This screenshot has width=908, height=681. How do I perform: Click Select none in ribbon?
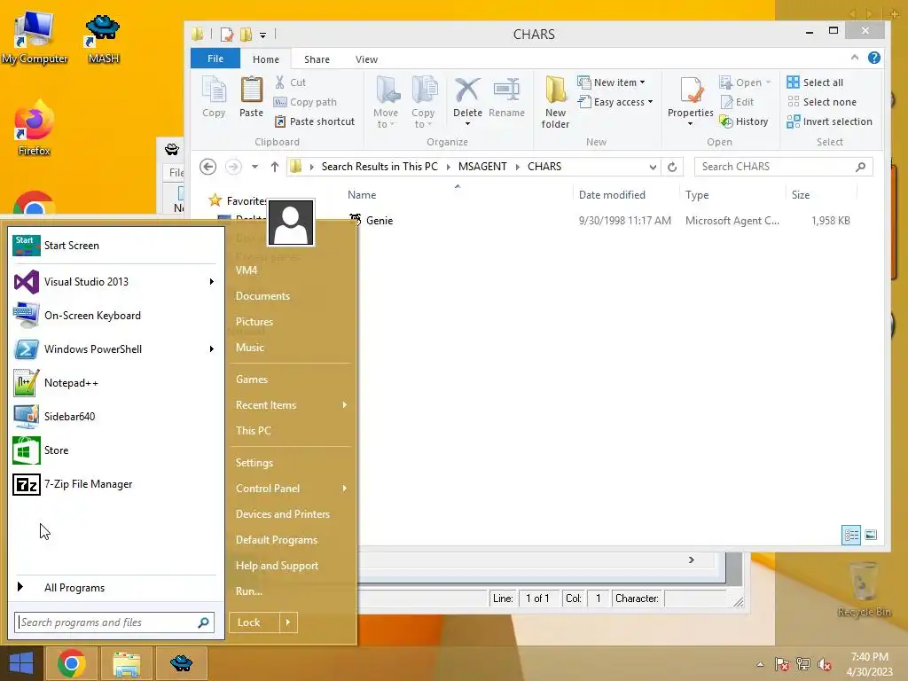pos(822,102)
